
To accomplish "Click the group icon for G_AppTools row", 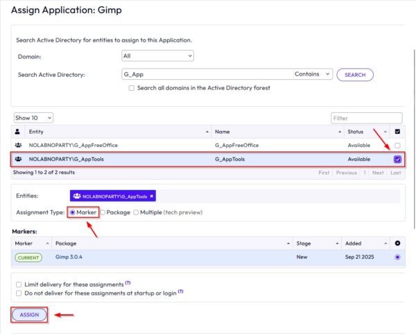I will [18, 159].
